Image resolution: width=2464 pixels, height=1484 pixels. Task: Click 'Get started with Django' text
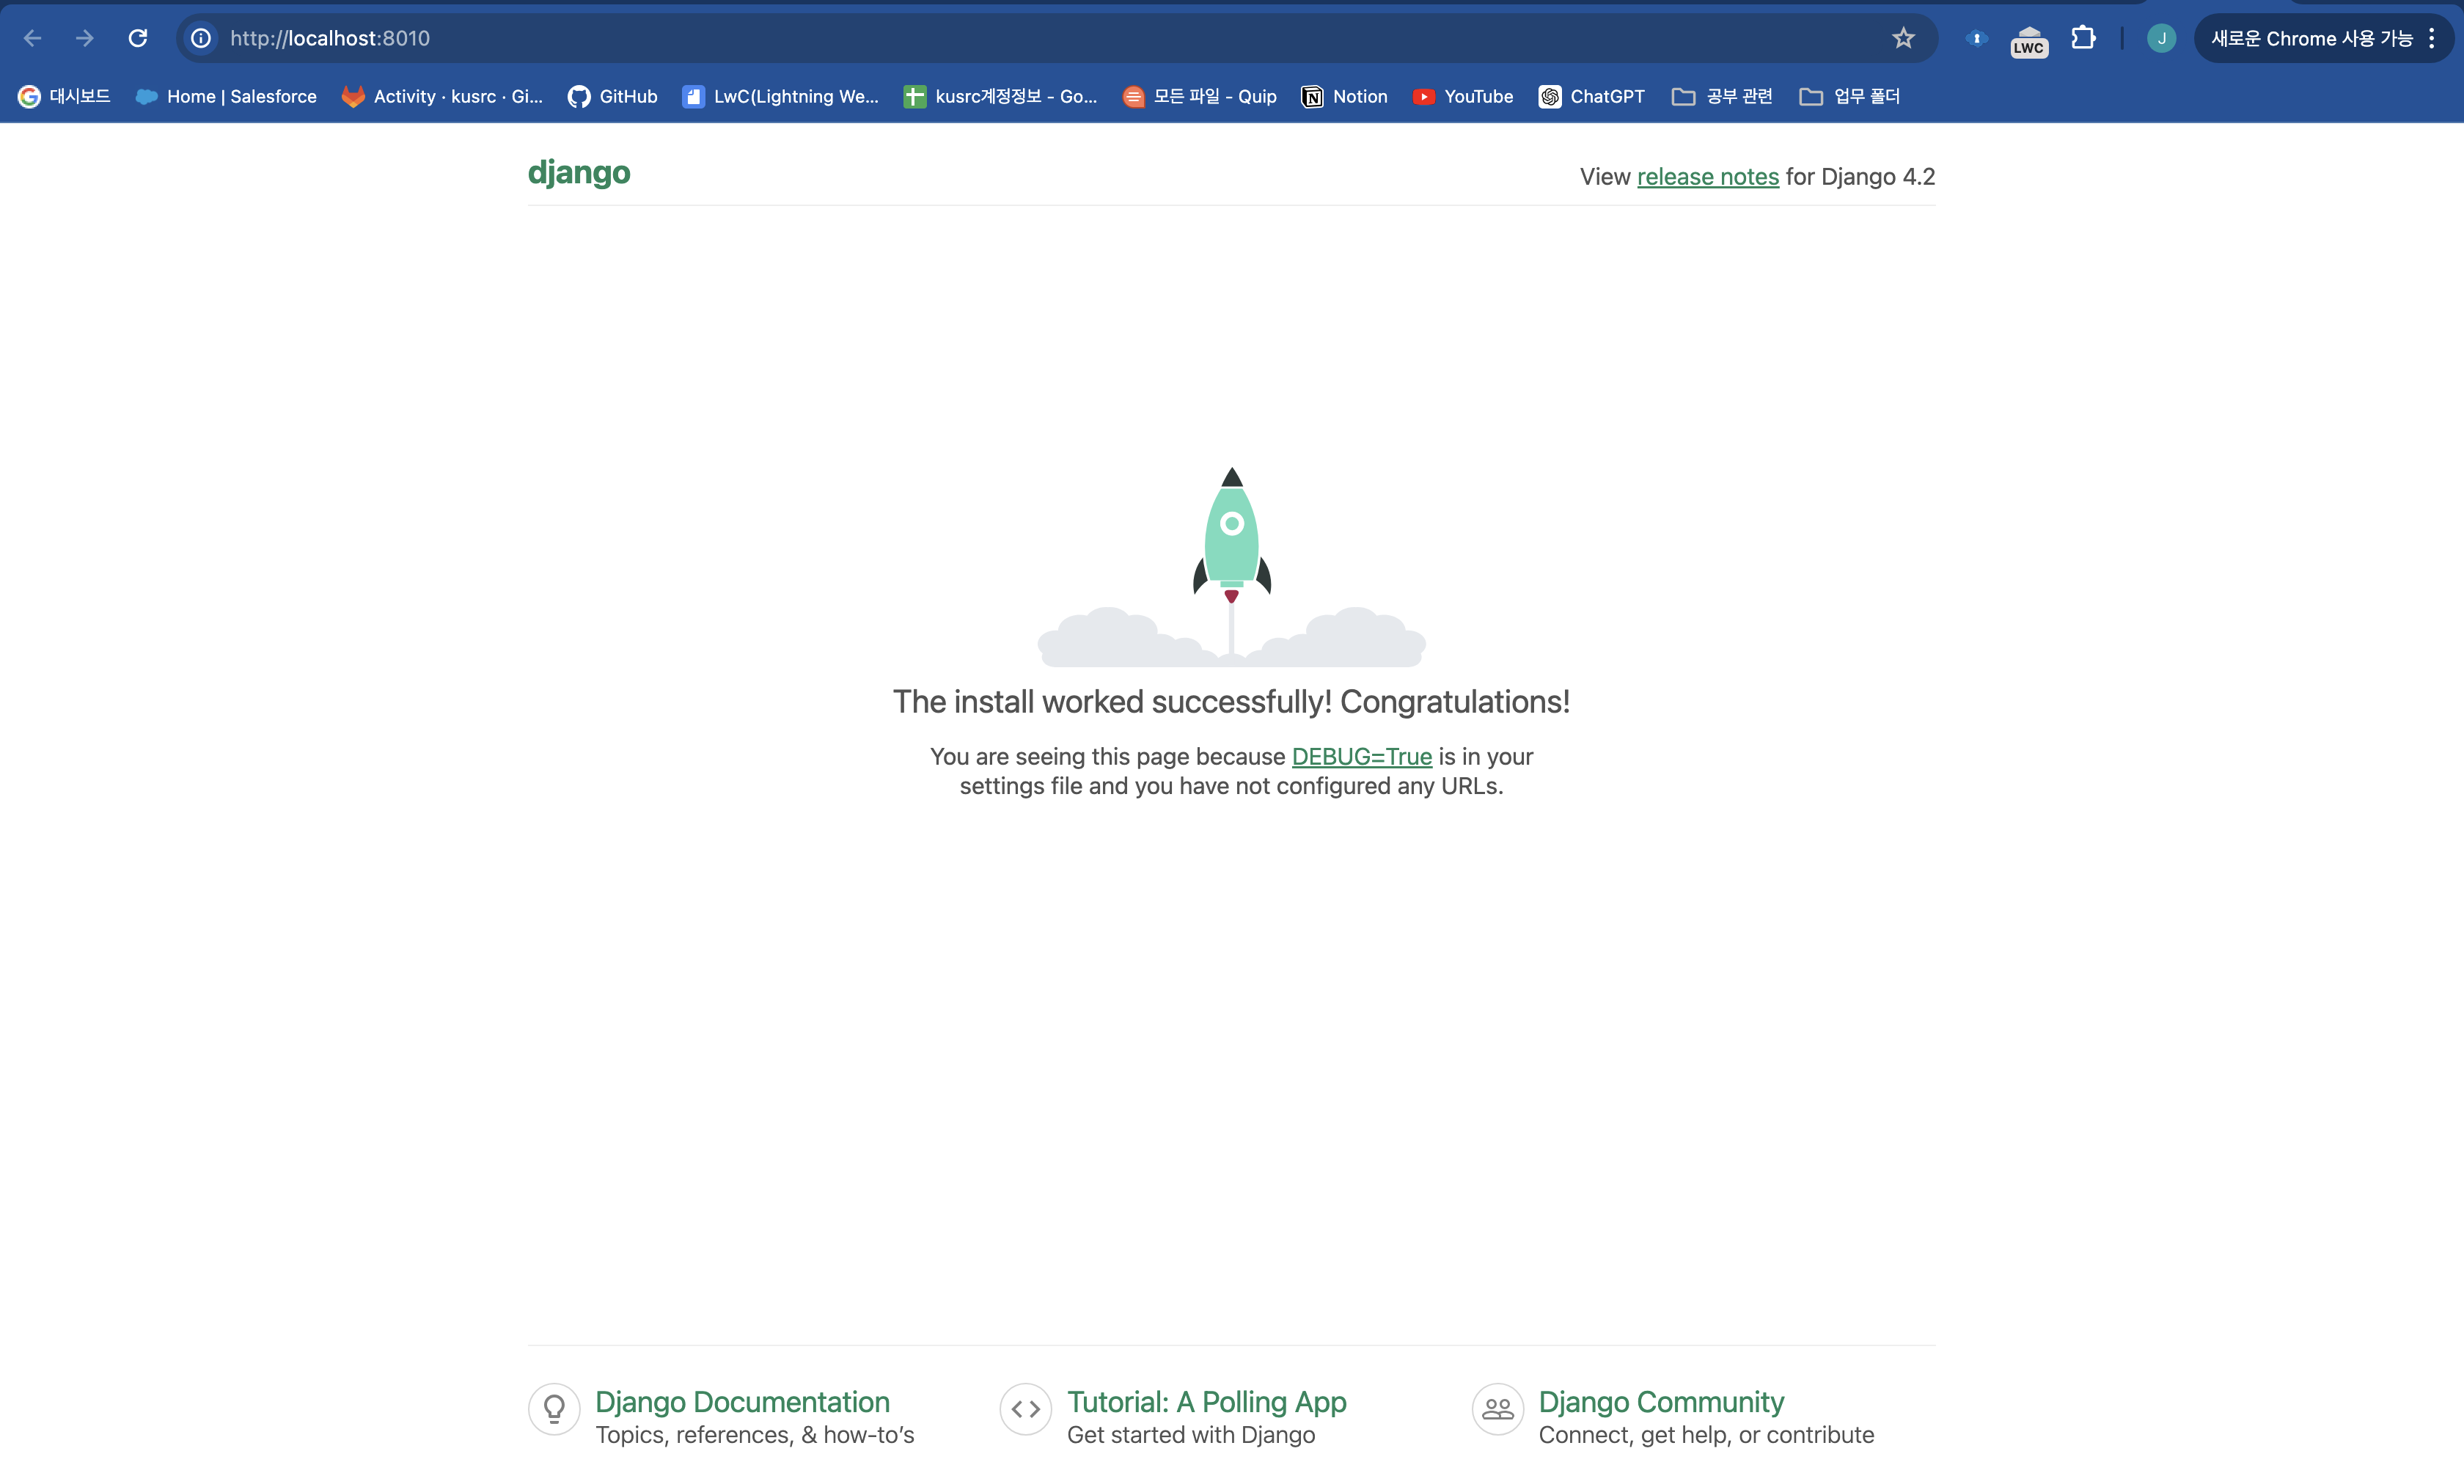[1191, 1435]
